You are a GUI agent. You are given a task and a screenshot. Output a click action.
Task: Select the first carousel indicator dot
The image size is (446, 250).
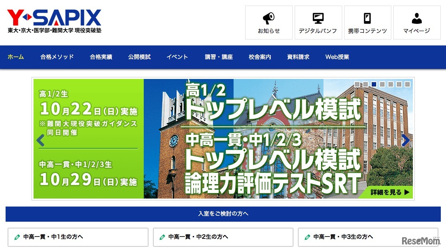(x=357, y=85)
